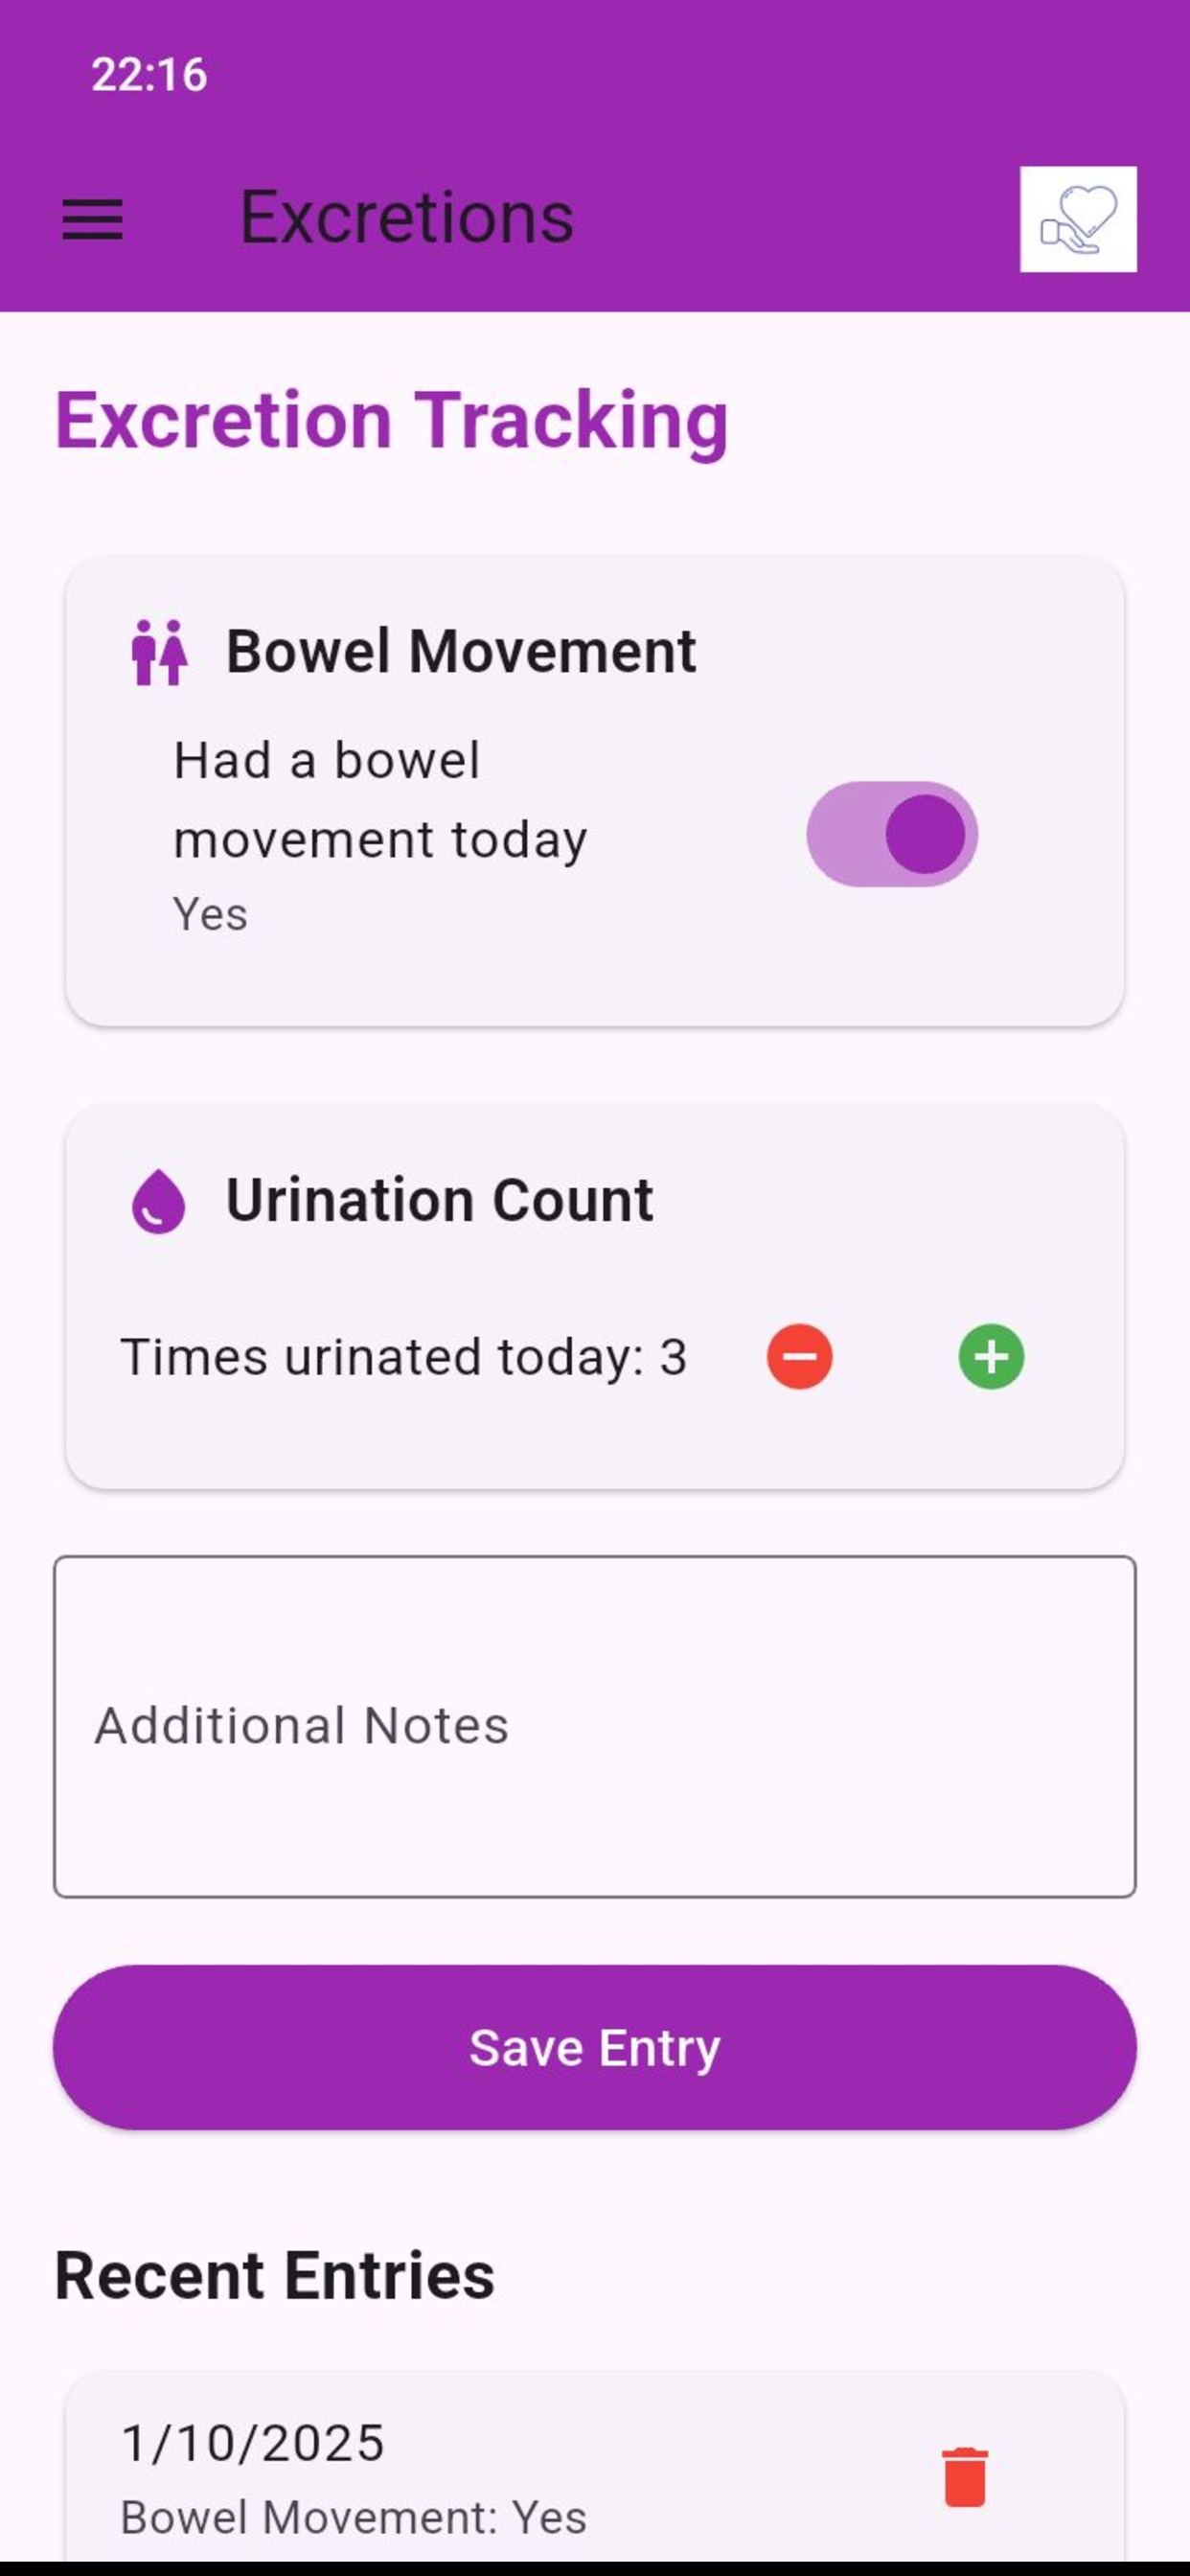Click the Additional Notes text field
The width and height of the screenshot is (1190, 2576).
(594, 1725)
